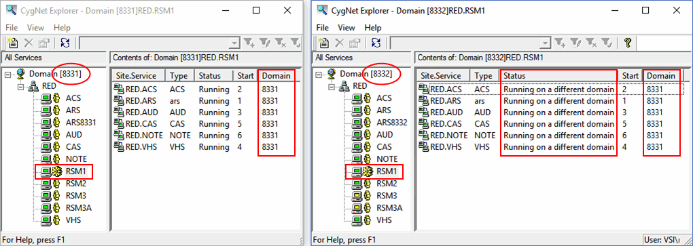The image size is (693, 246).
Task: Open View menu in right window
Action: point(346,27)
